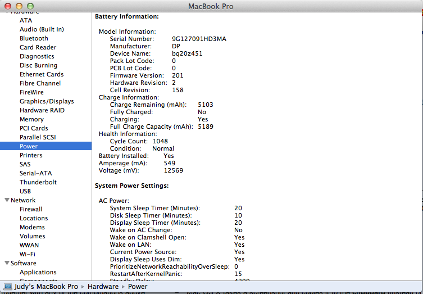Image resolution: width=423 pixels, height=294 pixels.
Task: Click the Voltage value 12569
Action: (x=174, y=170)
